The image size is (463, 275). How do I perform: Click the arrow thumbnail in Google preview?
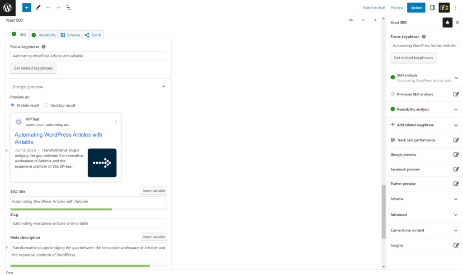point(102,163)
